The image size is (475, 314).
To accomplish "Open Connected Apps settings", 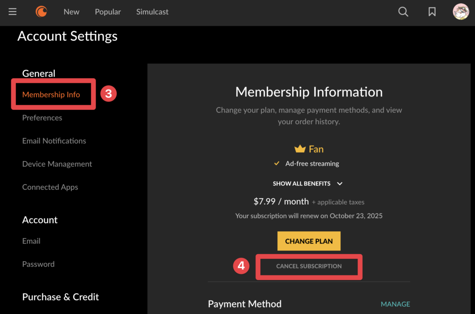I will [x=50, y=187].
